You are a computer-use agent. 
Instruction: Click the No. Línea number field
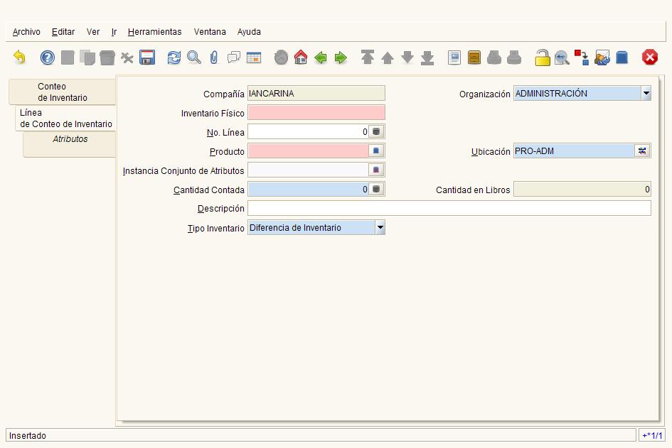(308, 132)
